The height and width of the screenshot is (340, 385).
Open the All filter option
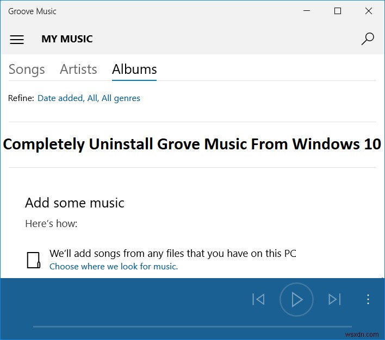point(93,98)
